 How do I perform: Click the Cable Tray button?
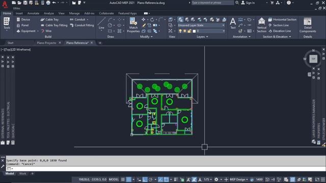point(49,19)
